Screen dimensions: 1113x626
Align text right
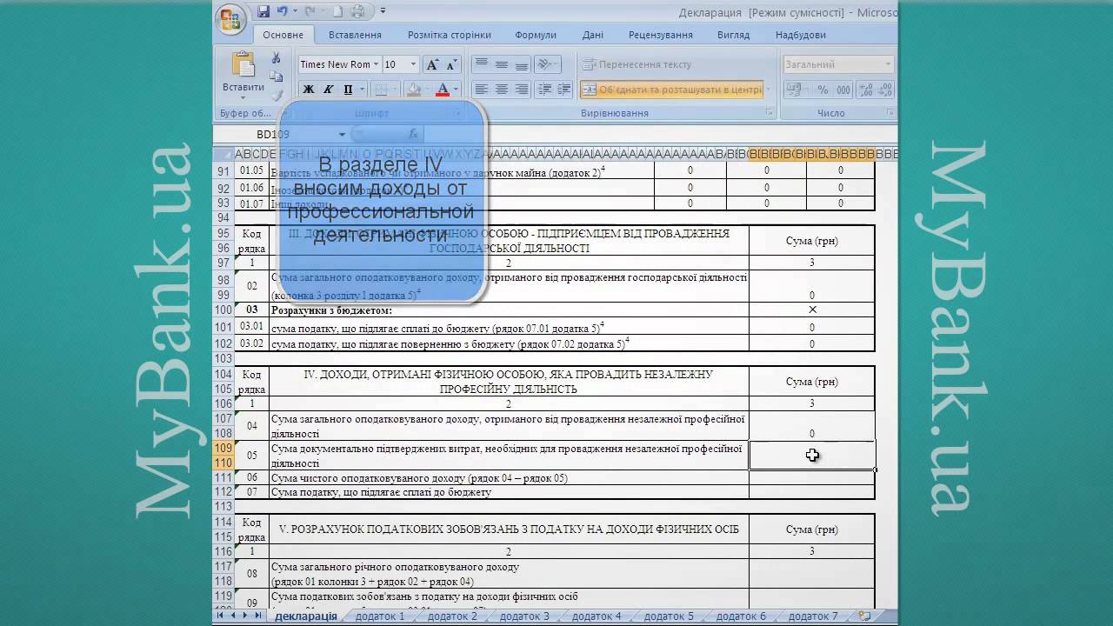click(521, 89)
